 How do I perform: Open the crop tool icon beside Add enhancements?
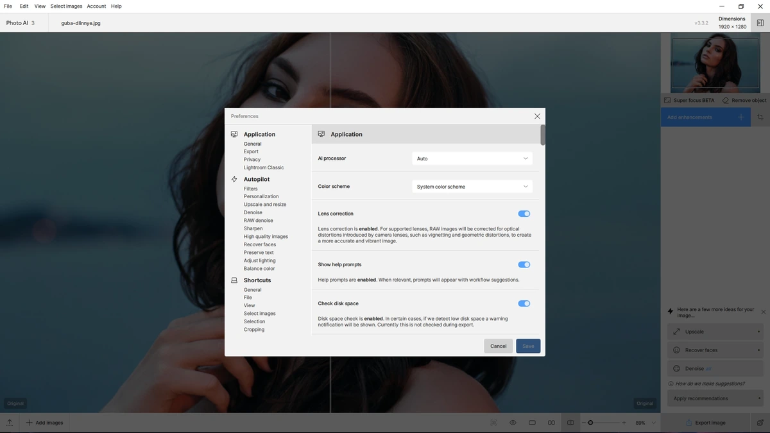pos(760,117)
